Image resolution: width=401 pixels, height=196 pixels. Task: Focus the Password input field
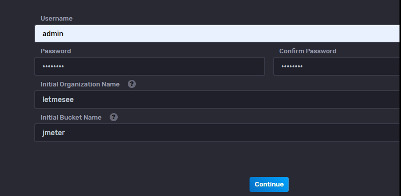point(149,66)
